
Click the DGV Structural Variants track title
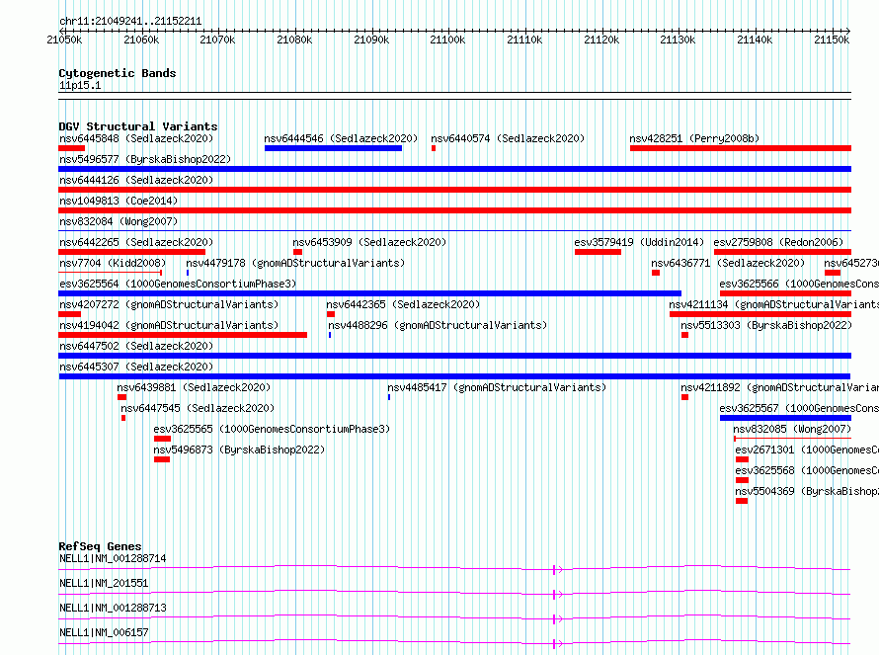[138, 126]
